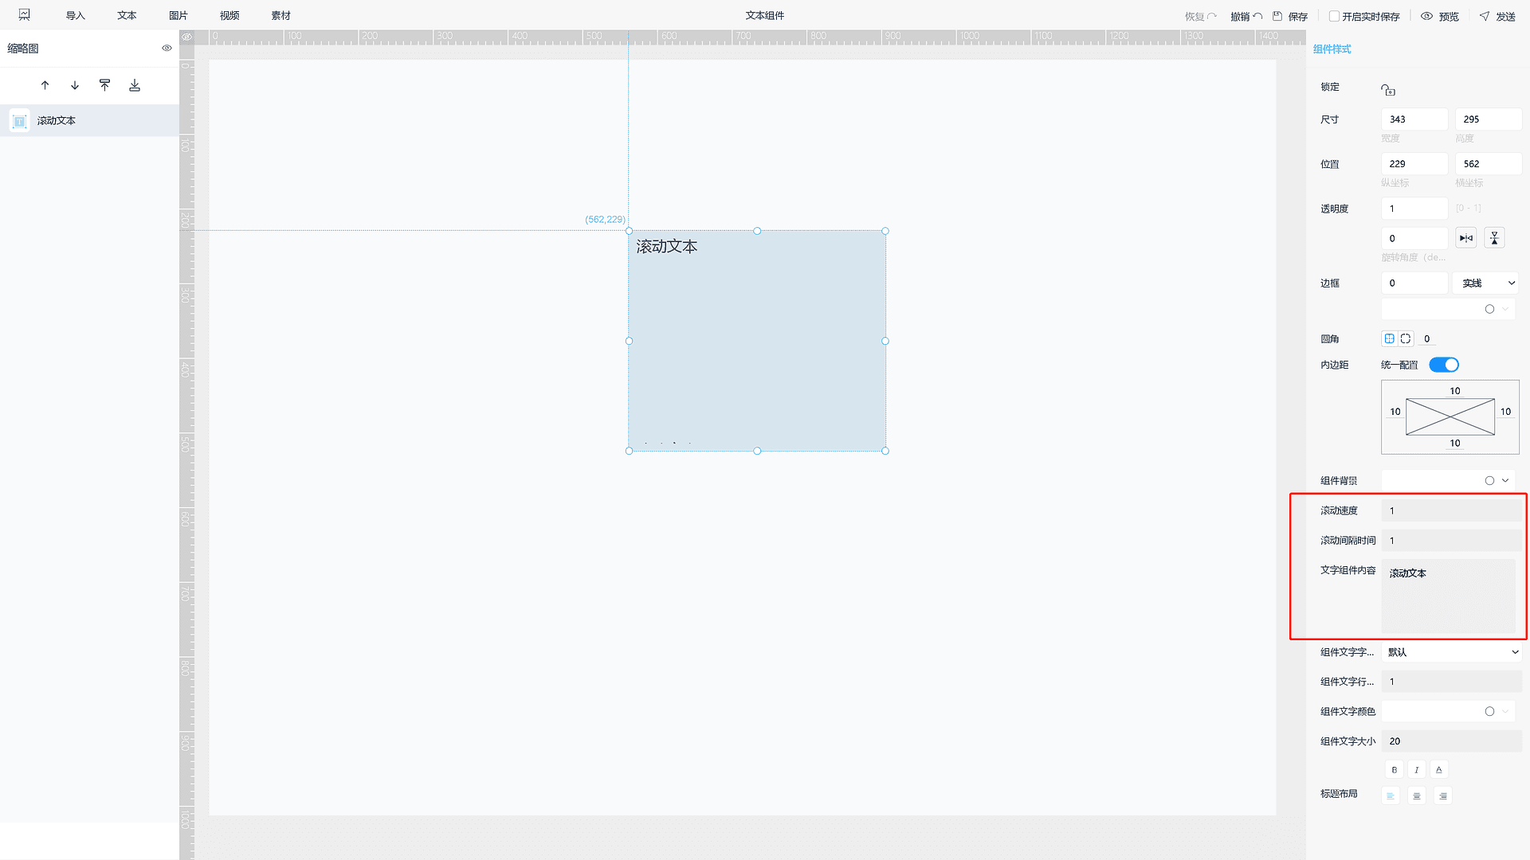Click the app logo icon at top-left

[25, 15]
